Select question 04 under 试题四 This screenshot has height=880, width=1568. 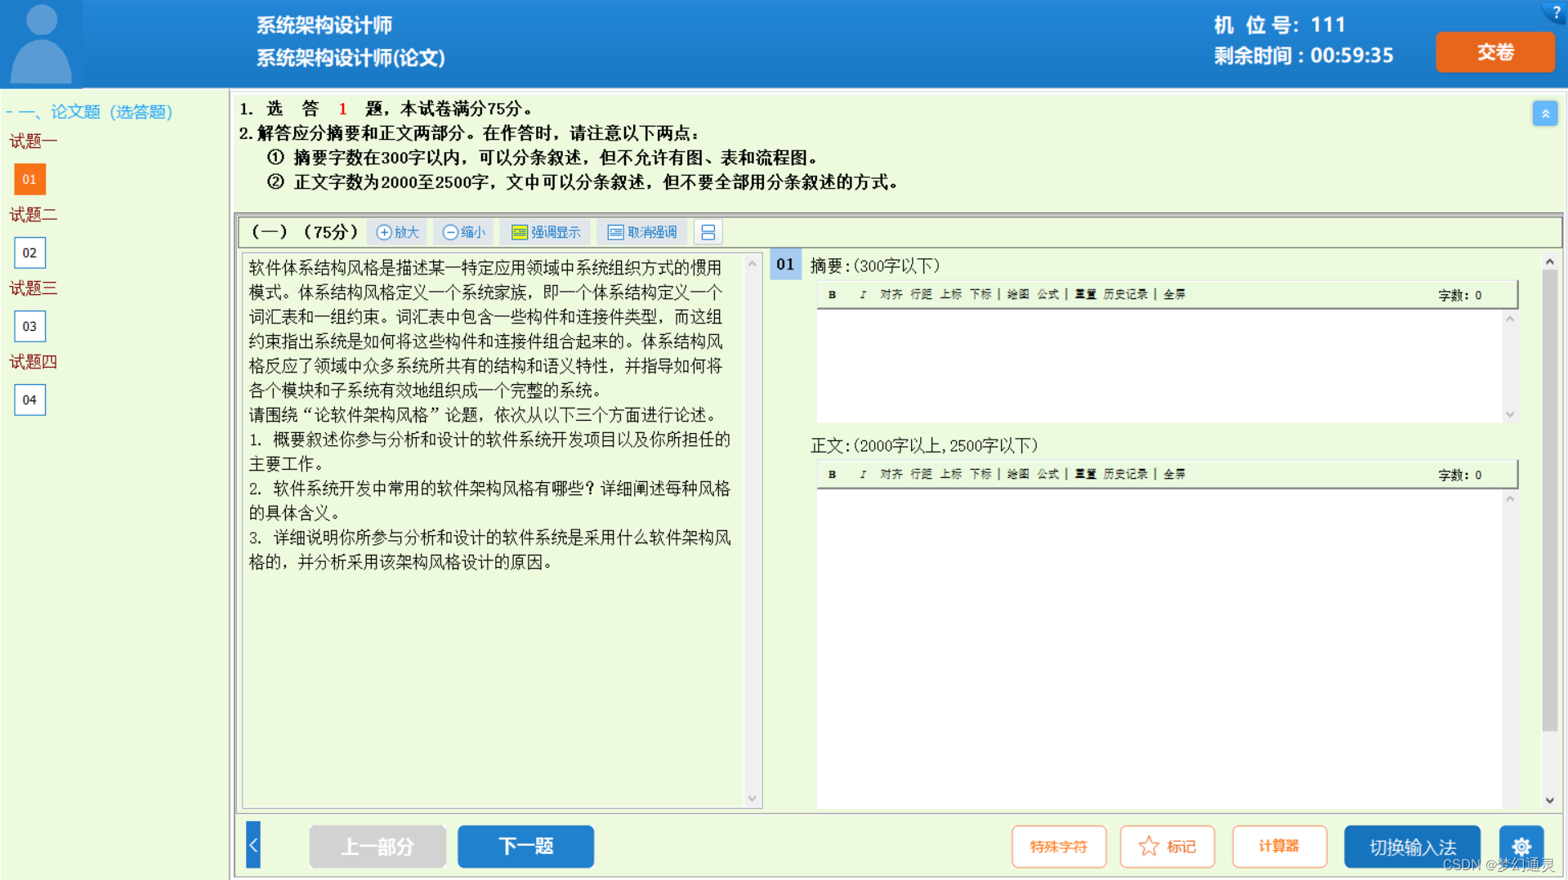pos(29,400)
